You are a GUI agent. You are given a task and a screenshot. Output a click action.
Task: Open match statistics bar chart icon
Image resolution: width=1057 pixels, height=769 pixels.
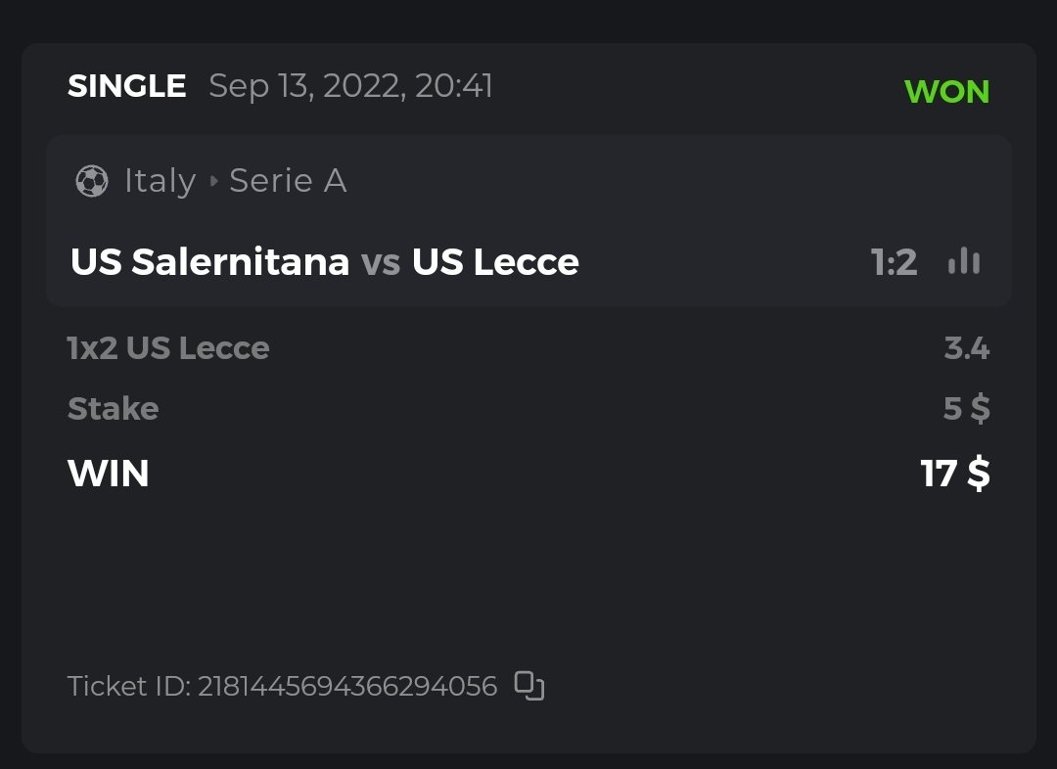964,261
